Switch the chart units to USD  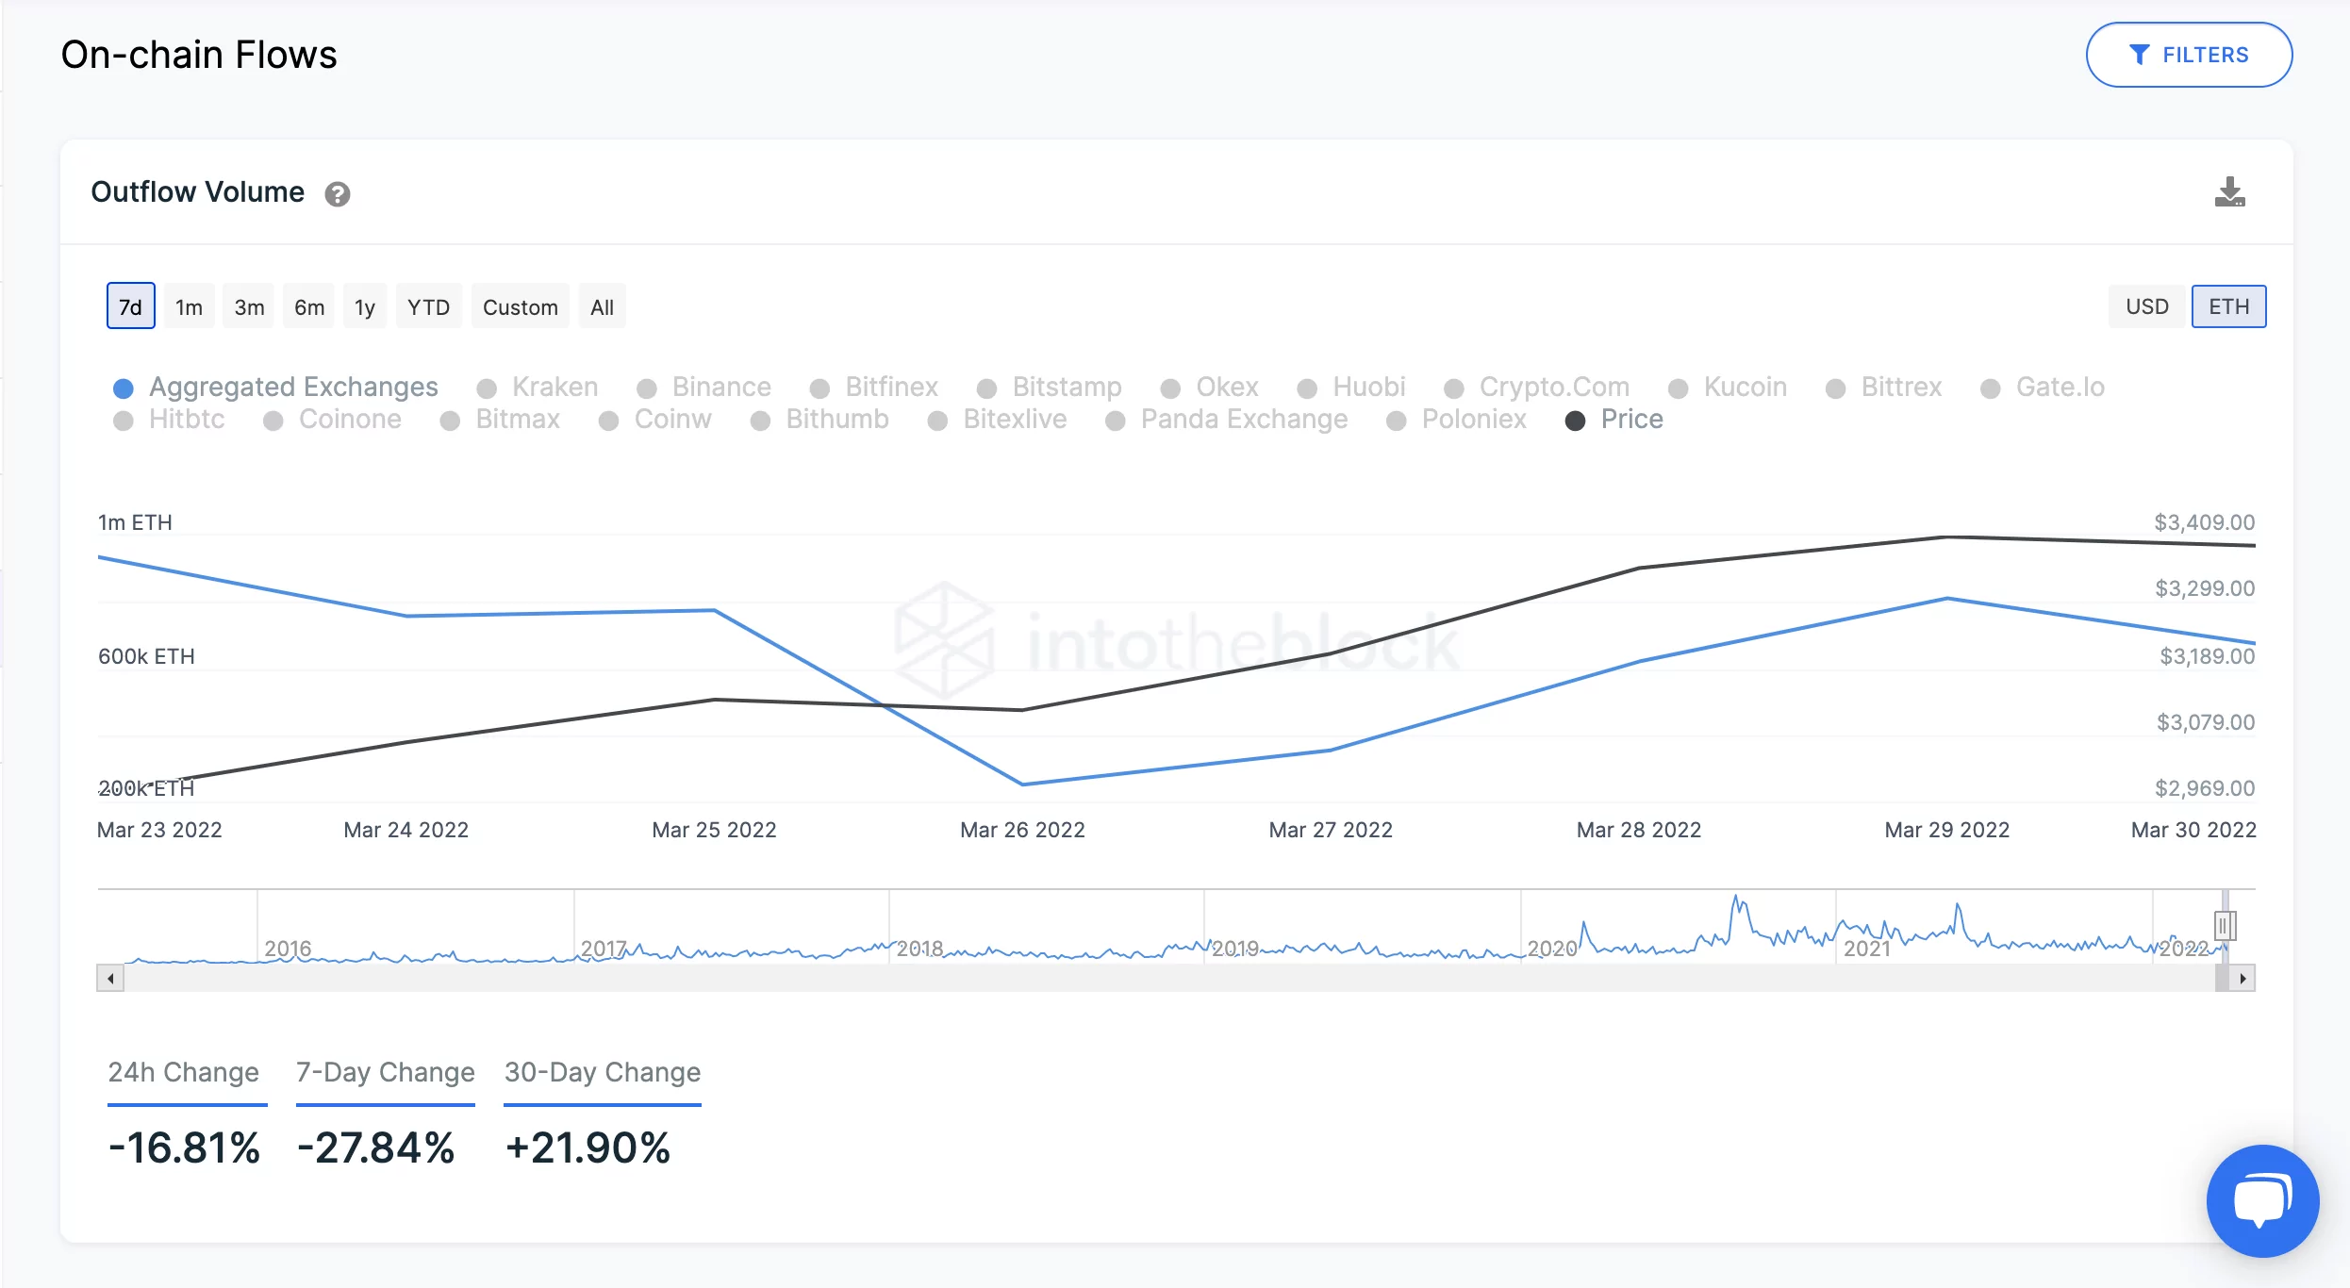(x=2146, y=306)
